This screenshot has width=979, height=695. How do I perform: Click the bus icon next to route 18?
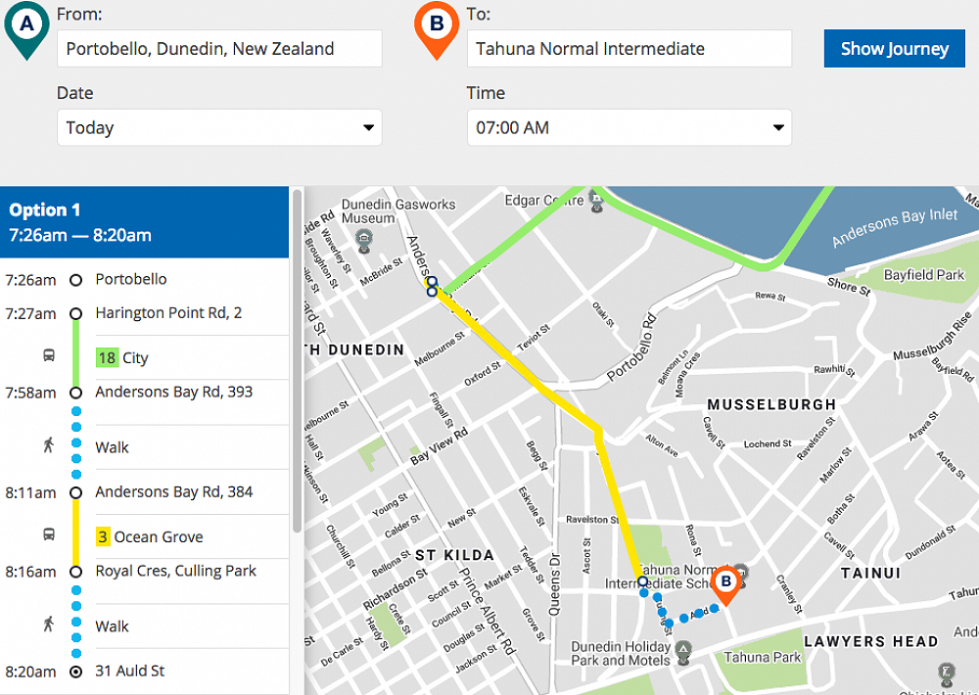[x=49, y=356]
